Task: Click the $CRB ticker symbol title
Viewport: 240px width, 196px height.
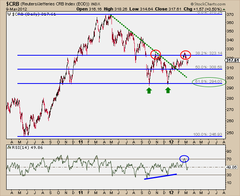Action: pyautogui.click(x=13, y=4)
